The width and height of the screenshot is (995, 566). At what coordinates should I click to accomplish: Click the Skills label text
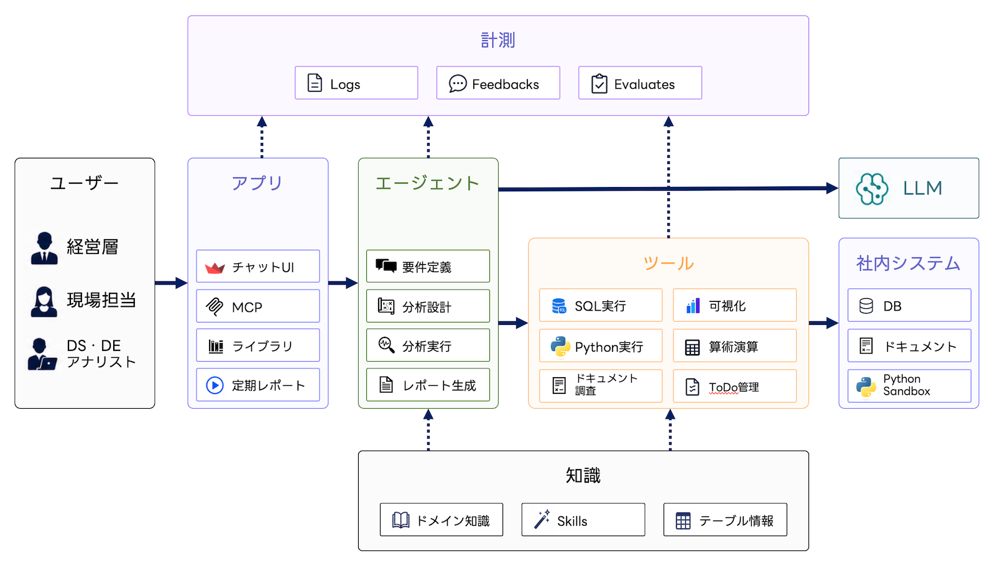(572, 521)
